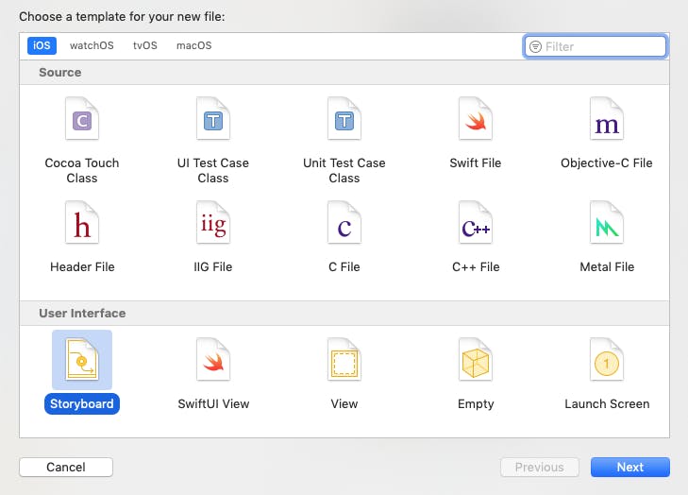Click the "Unit Test Case Class" label

click(344, 170)
